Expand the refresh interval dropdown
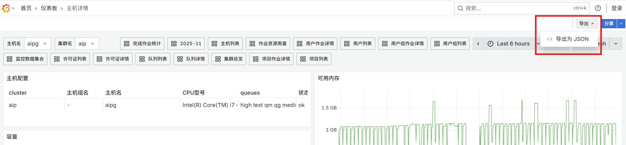 [616, 44]
